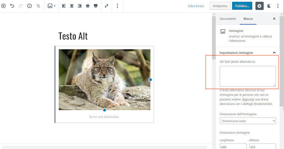Click the Testo Alt post title
This screenshot has width=284, height=149.
[73, 36]
